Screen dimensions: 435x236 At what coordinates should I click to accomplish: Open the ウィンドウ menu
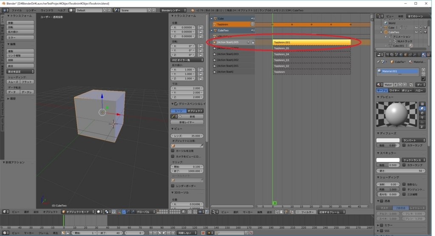click(x=47, y=10)
